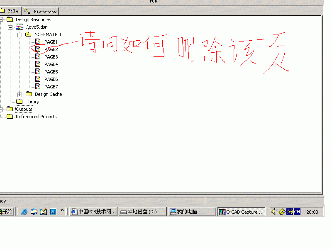Select the PAGE7 schematic page icon
This screenshot has width=332, height=249.
[x=38, y=86]
